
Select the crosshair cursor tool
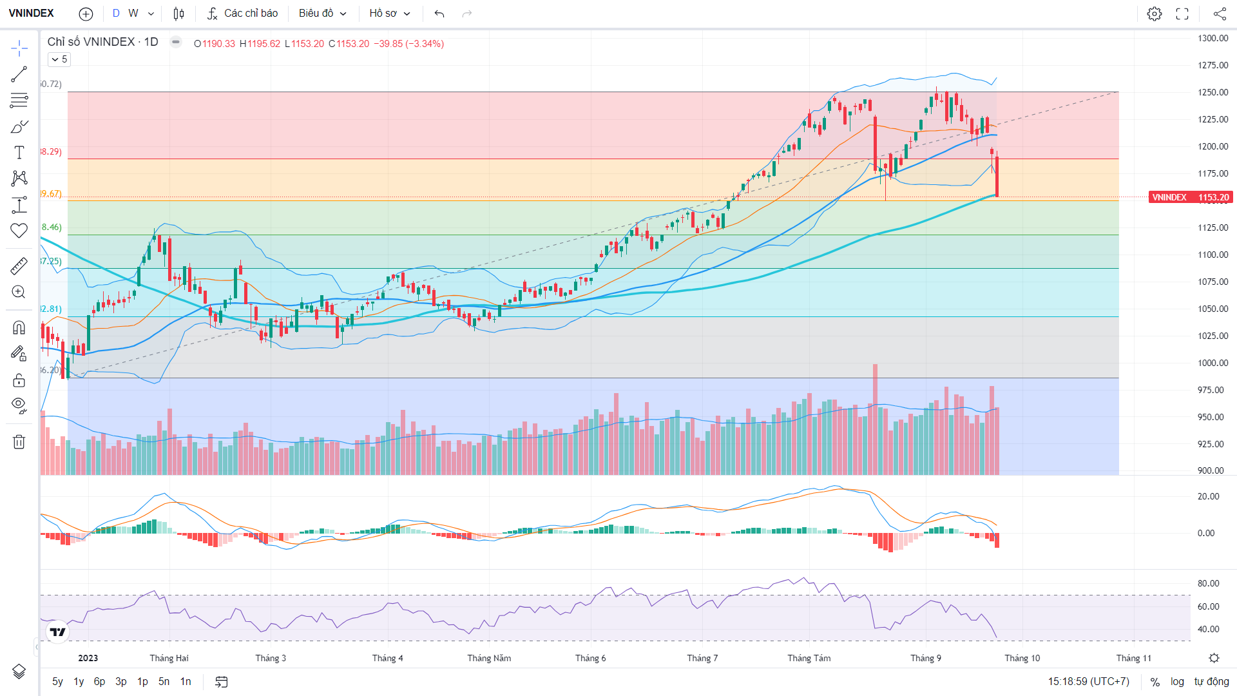point(19,48)
